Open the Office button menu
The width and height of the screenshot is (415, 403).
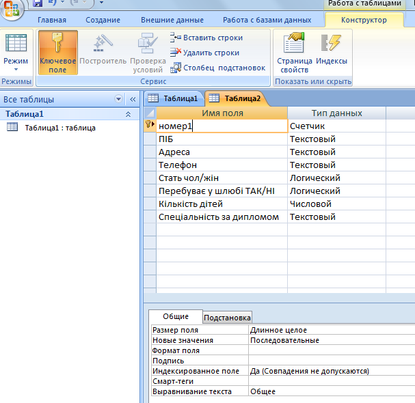[12, 8]
